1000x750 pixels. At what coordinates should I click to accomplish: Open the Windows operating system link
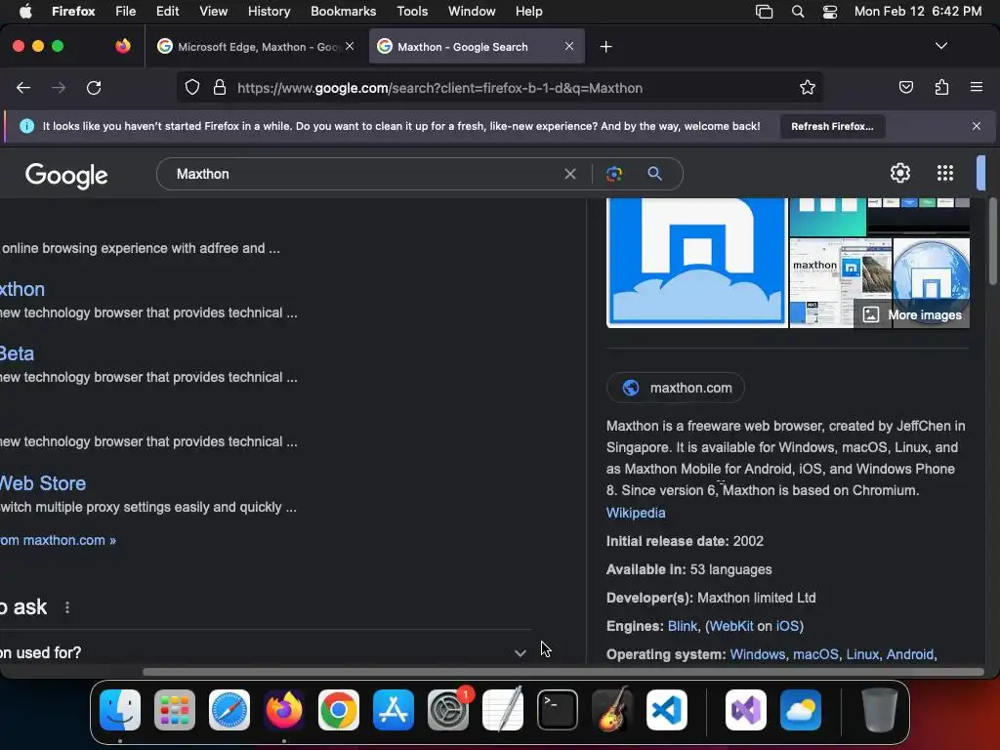pos(757,654)
